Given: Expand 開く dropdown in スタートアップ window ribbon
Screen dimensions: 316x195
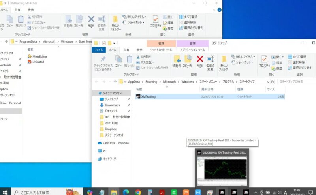Looking at the screenshot, I should tap(278, 57).
